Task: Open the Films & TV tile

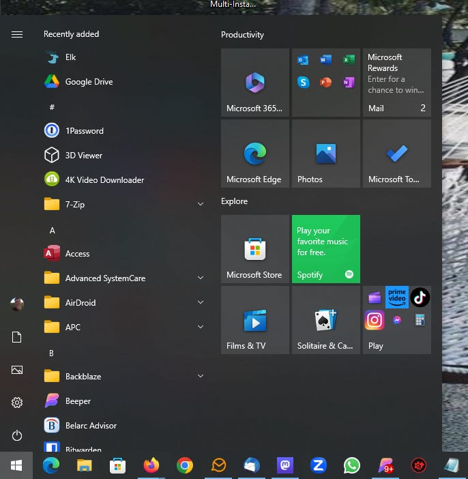Action: [x=255, y=320]
